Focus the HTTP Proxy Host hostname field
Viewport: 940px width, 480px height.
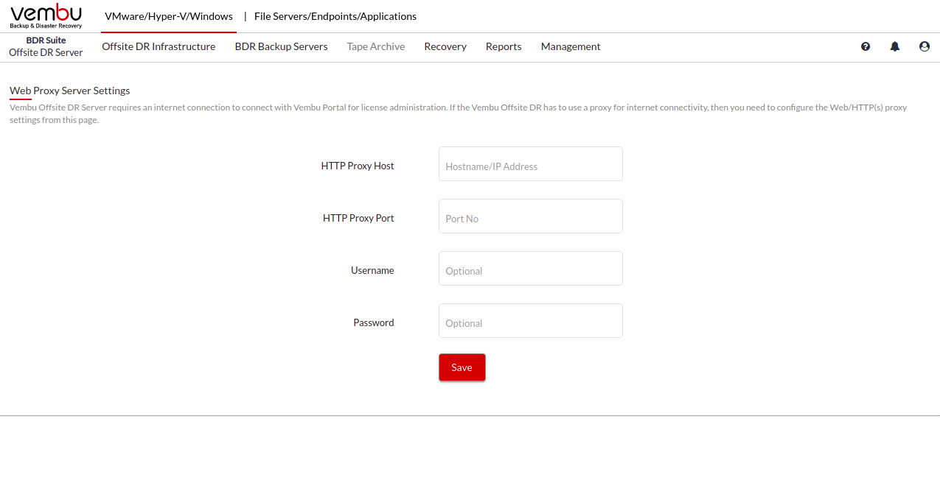pos(531,163)
